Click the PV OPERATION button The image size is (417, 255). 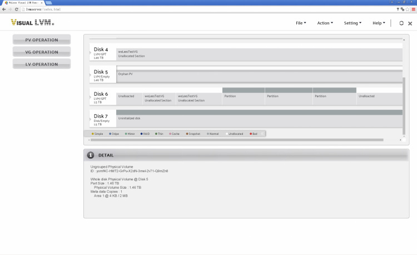pyautogui.click(x=42, y=40)
